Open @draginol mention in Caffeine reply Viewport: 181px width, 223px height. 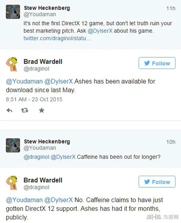click(36, 157)
